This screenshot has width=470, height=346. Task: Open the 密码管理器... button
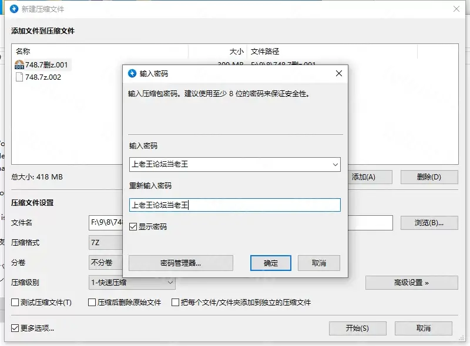click(x=181, y=263)
